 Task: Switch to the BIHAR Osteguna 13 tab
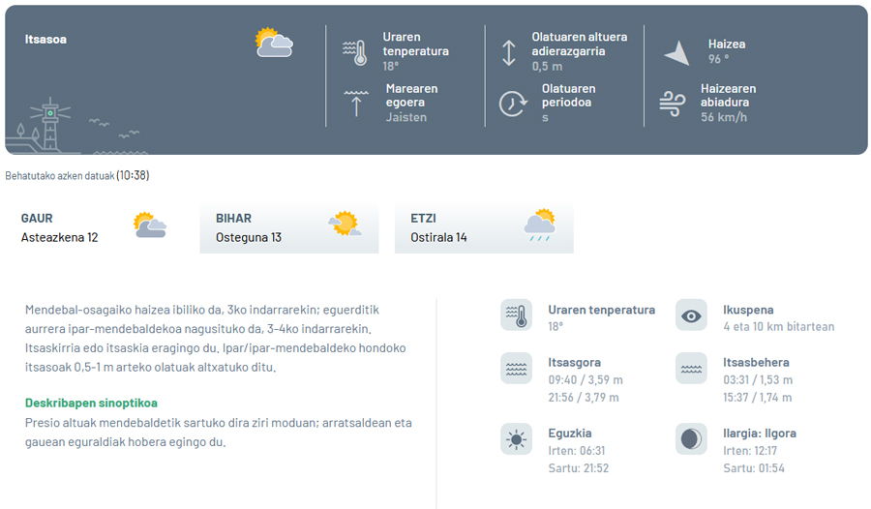(288, 227)
